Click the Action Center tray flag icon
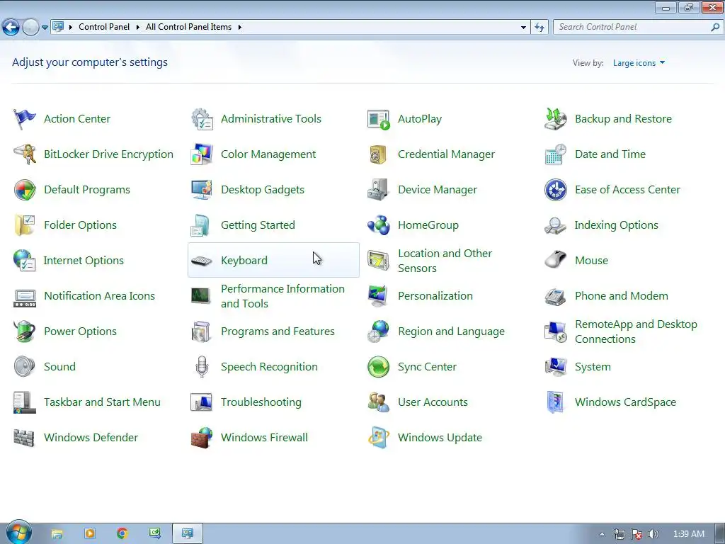The height and width of the screenshot is (544, 725). click(x=636, y=534)
